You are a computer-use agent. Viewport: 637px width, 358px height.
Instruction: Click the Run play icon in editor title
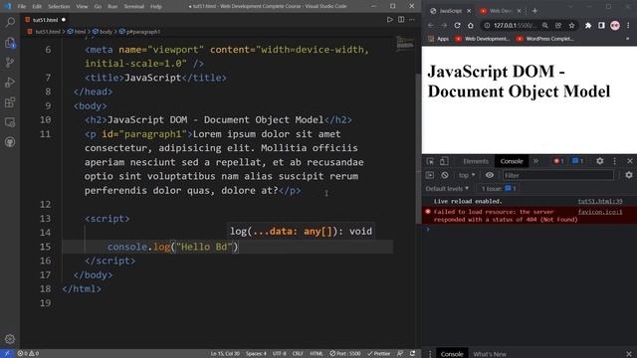tap(389, 20)
